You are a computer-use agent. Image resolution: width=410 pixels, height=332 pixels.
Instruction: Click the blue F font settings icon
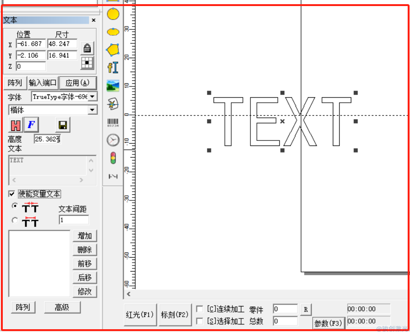coord(31,125)
